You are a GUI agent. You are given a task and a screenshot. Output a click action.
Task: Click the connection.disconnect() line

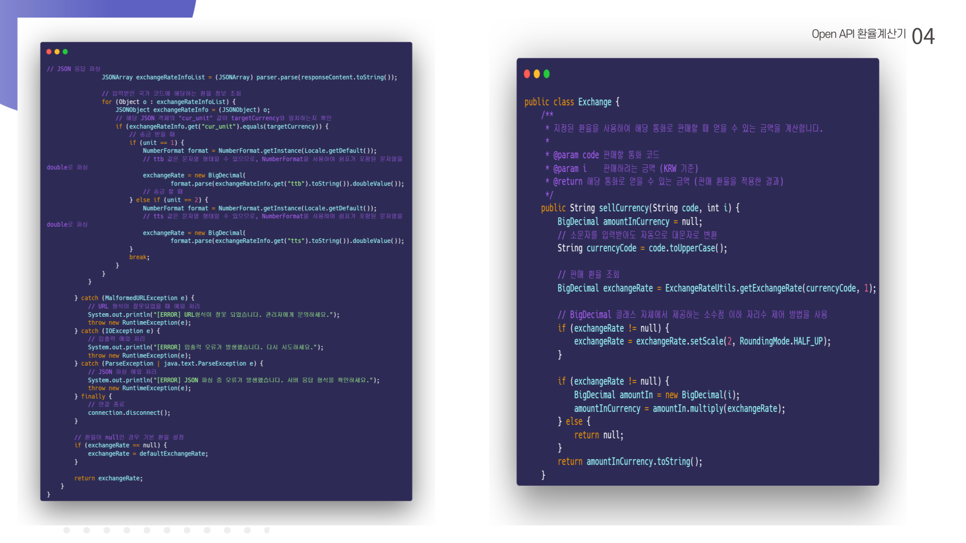click(129, 413)
